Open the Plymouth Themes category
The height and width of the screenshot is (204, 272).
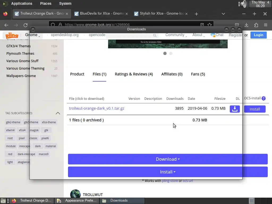[20, 54]
